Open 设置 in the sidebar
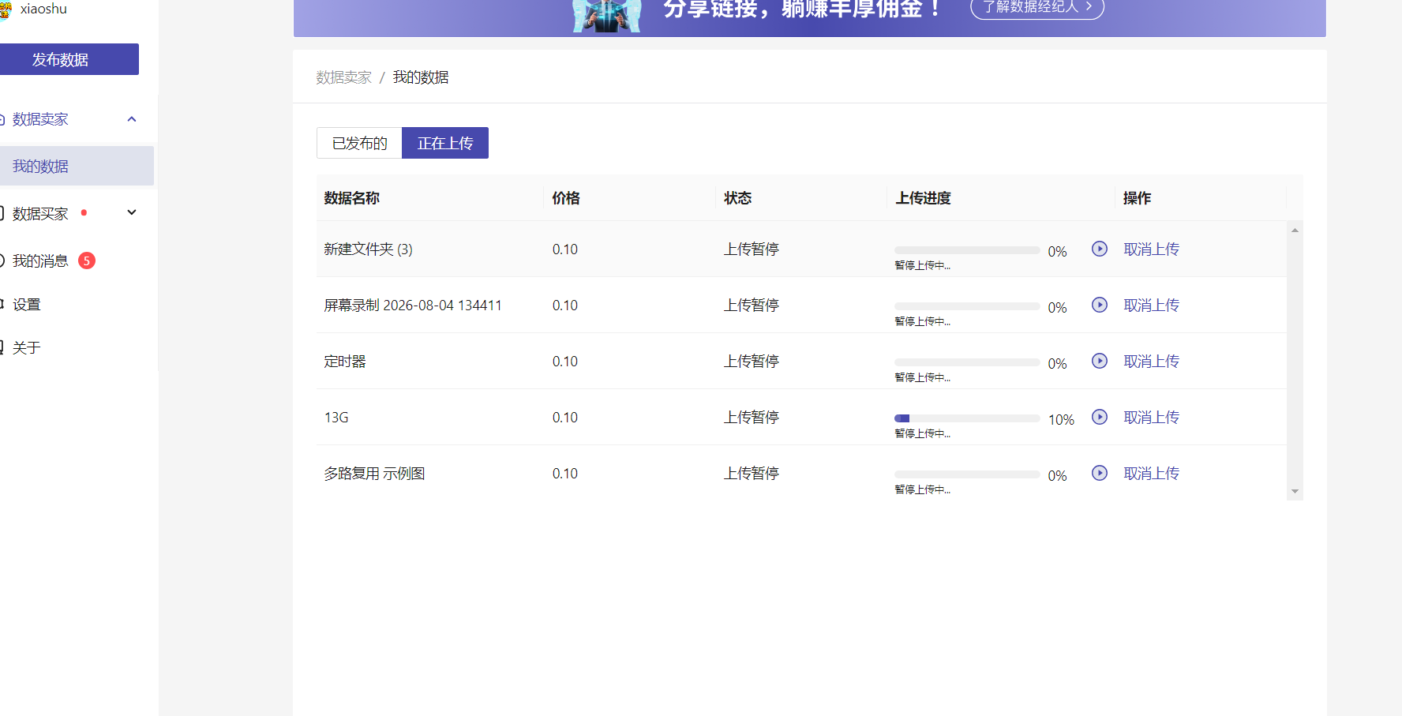This screenshot has height=716, width=1402. click(26, 305)
